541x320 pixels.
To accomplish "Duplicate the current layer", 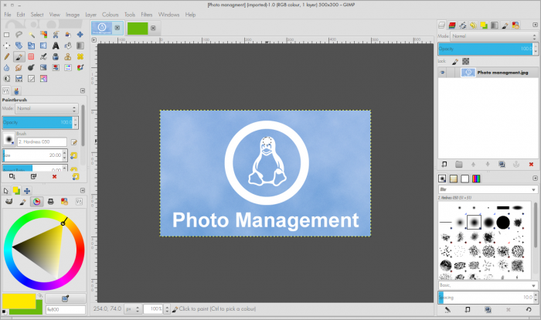I will click(x=502, y=165).
